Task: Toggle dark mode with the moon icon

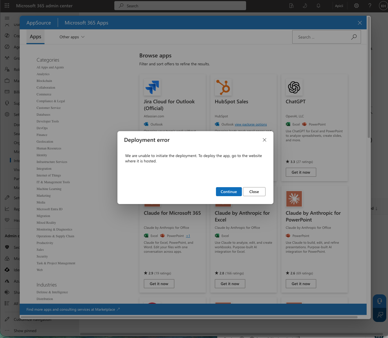Action: pos(305,6)
